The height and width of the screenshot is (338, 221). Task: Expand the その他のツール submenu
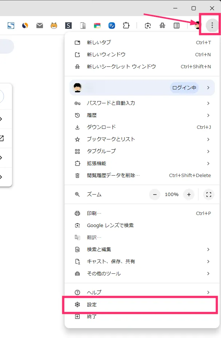coord(142,273)
